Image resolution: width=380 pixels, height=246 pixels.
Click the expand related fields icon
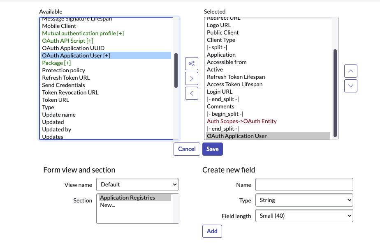(191, 63)
